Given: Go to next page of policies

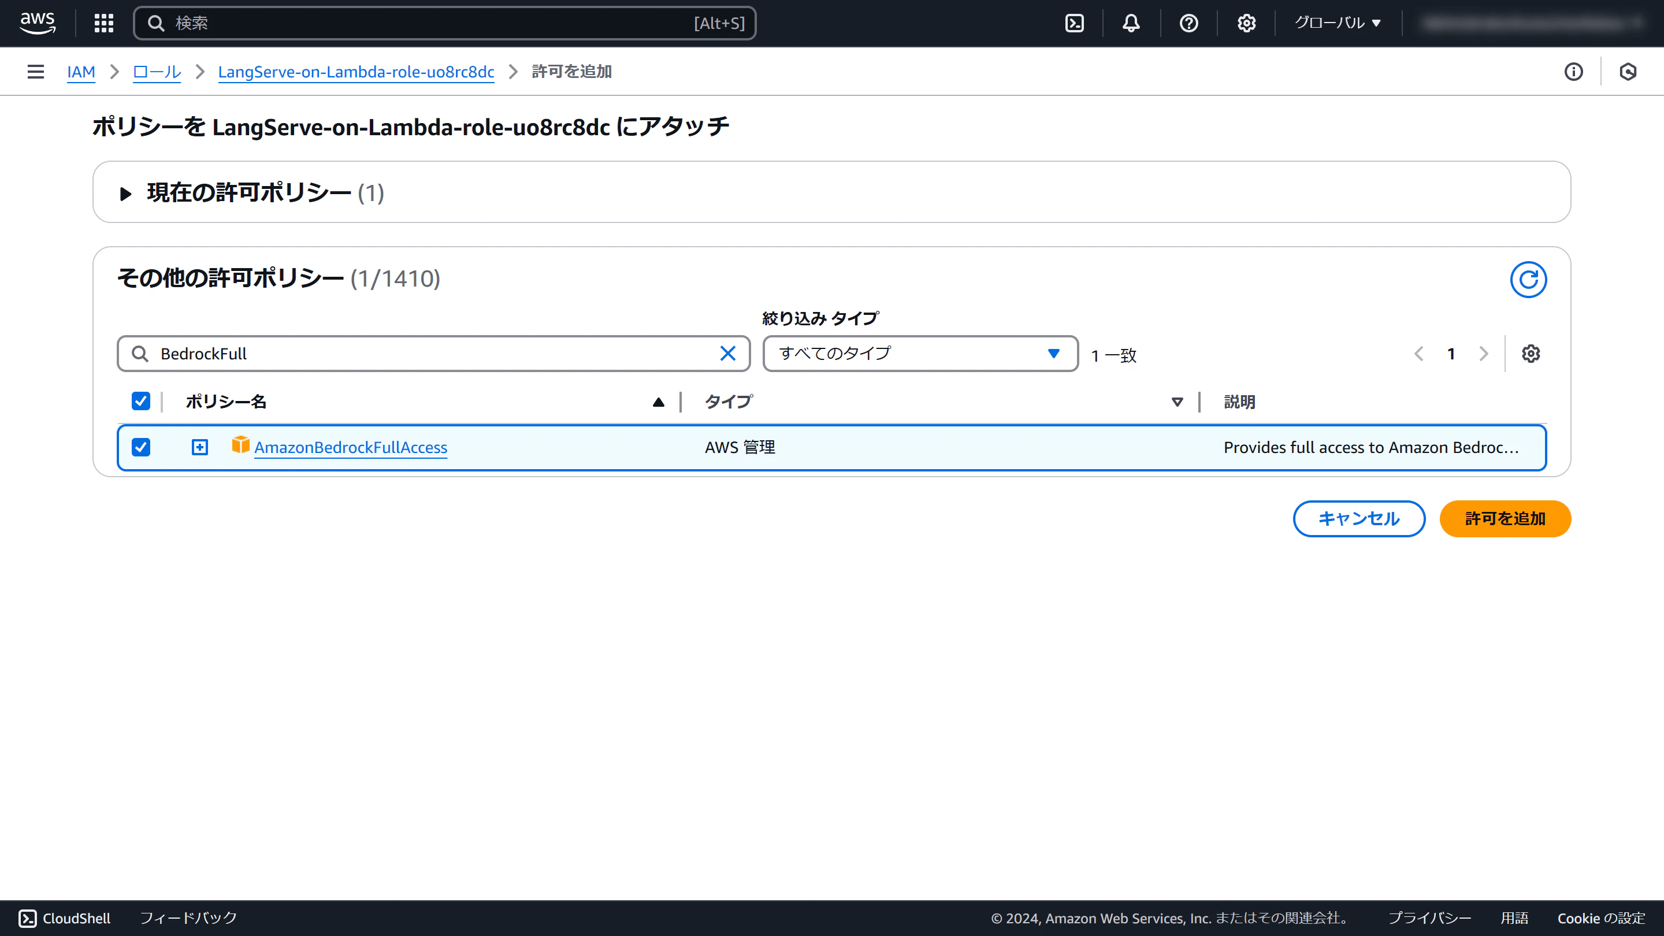Looking at the screenshot, I should (x=1484, y=354).
